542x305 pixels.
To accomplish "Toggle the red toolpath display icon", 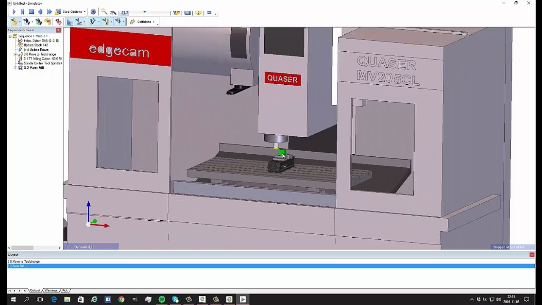I will (58, 22).
